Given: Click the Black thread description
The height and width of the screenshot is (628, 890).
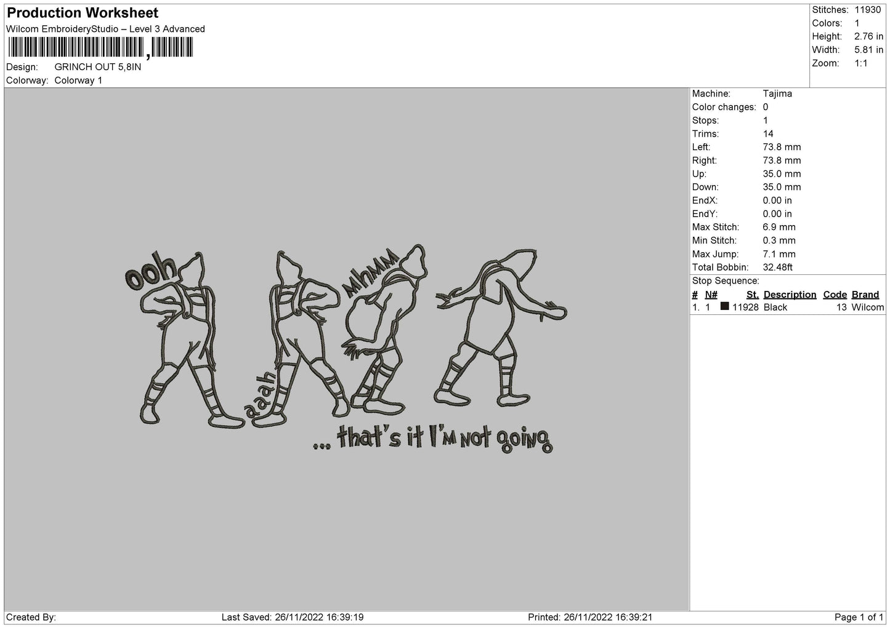Looking at the screenshot, I should click(x=775, y=308).
